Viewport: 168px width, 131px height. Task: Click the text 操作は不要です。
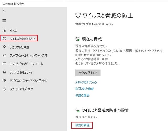pos(86,117)
